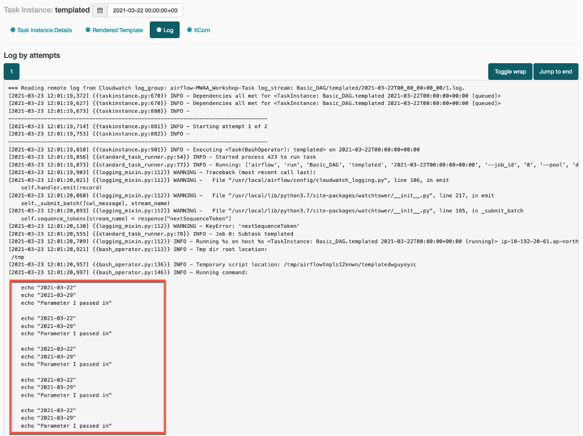Open the Rendered Template view
The width and height of the screenshot is (583, 436).
(117, 29)
